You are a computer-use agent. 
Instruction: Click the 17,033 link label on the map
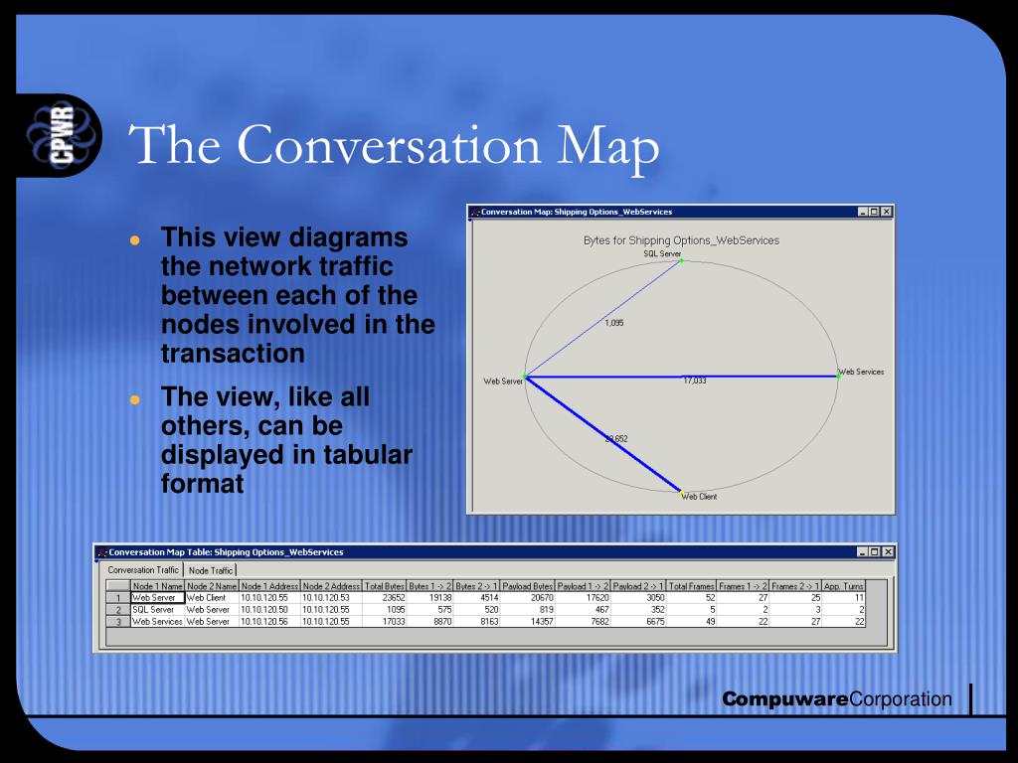694,381
